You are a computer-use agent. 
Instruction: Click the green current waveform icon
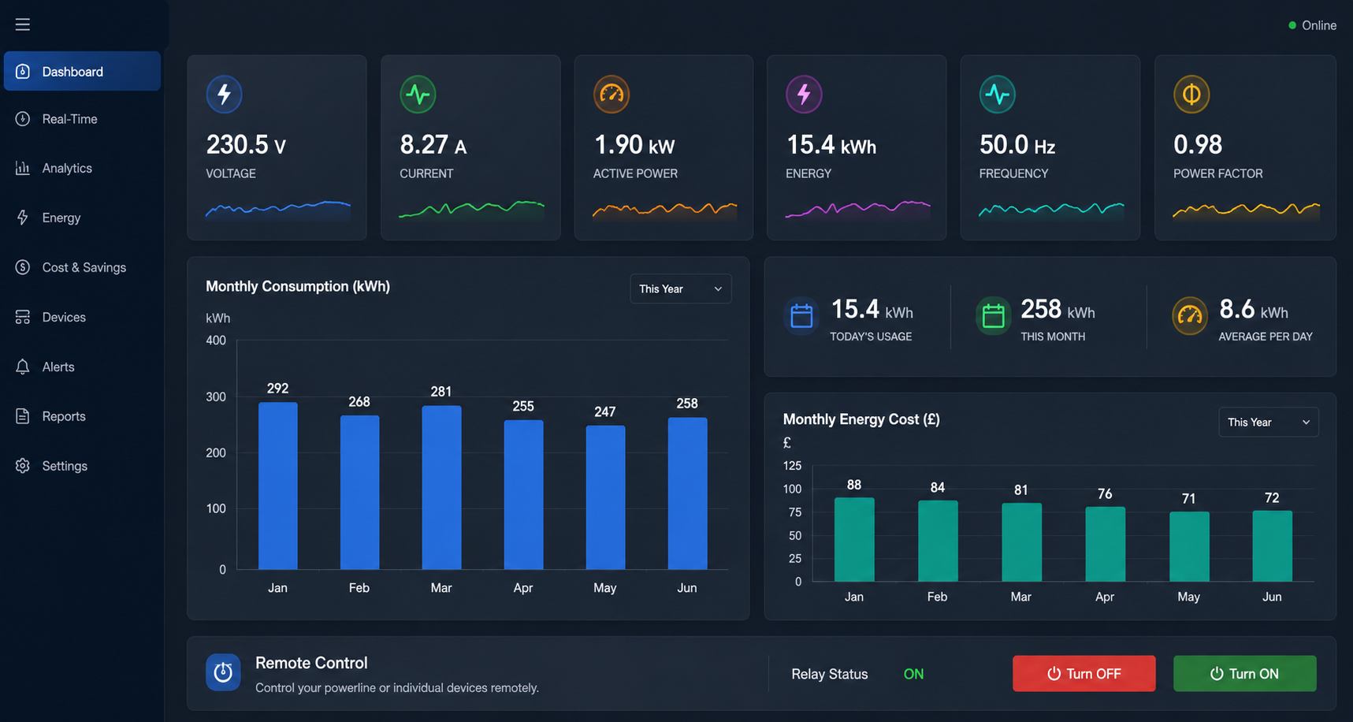point(418,95)
